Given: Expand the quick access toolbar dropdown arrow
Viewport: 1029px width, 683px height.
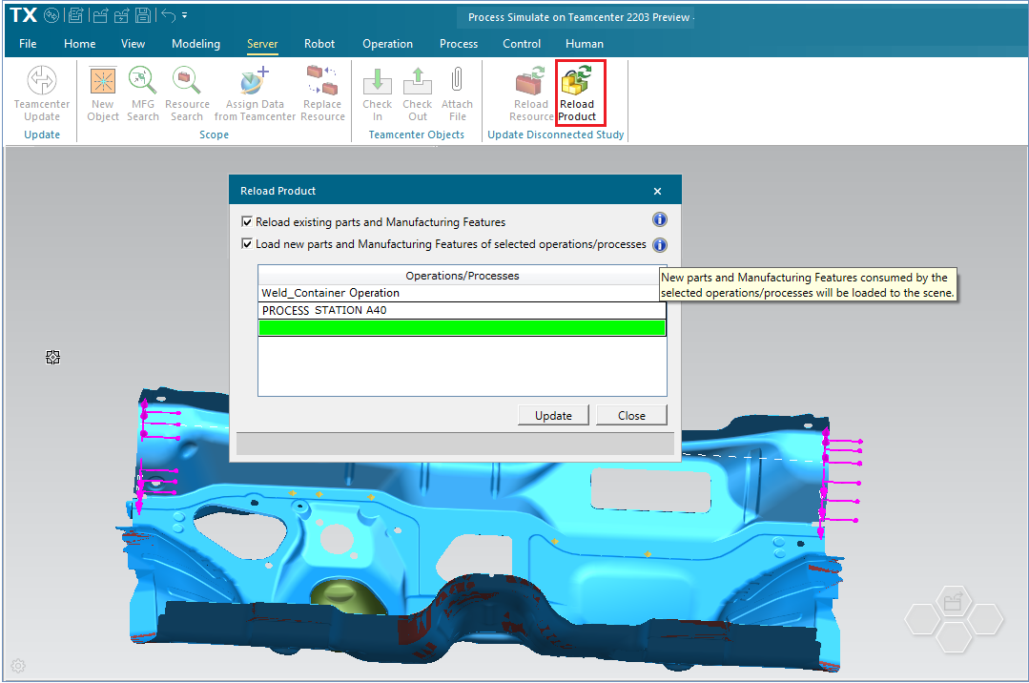Looking at the screenshot, I should pyautogui.click(x=185, y=16).
